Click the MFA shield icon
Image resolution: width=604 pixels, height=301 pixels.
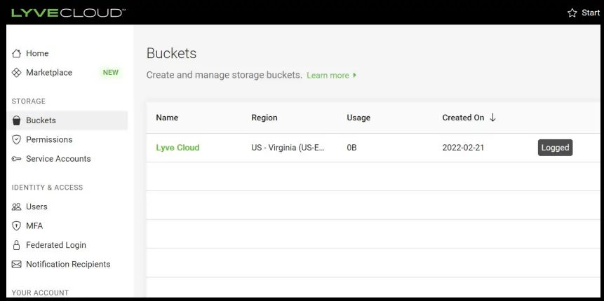[17, 226]
